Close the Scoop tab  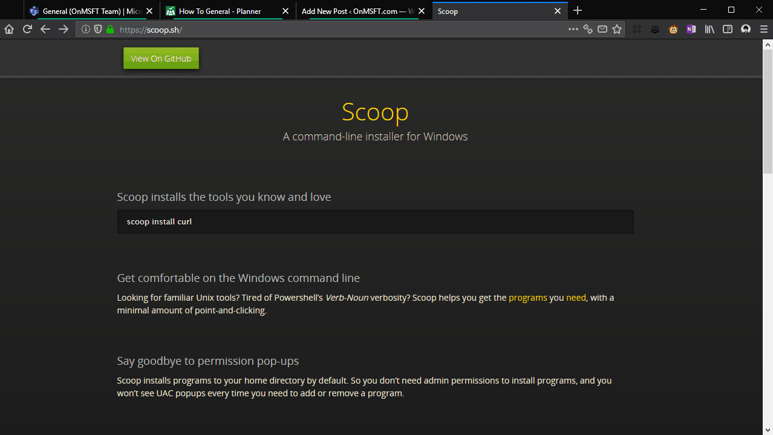pyautogui.click(x=558, y=11)
